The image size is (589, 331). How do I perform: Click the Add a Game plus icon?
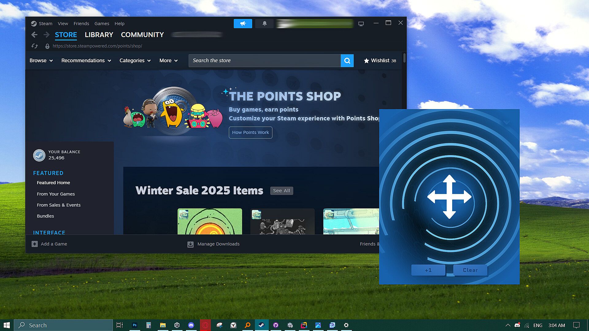click(35, 244)
